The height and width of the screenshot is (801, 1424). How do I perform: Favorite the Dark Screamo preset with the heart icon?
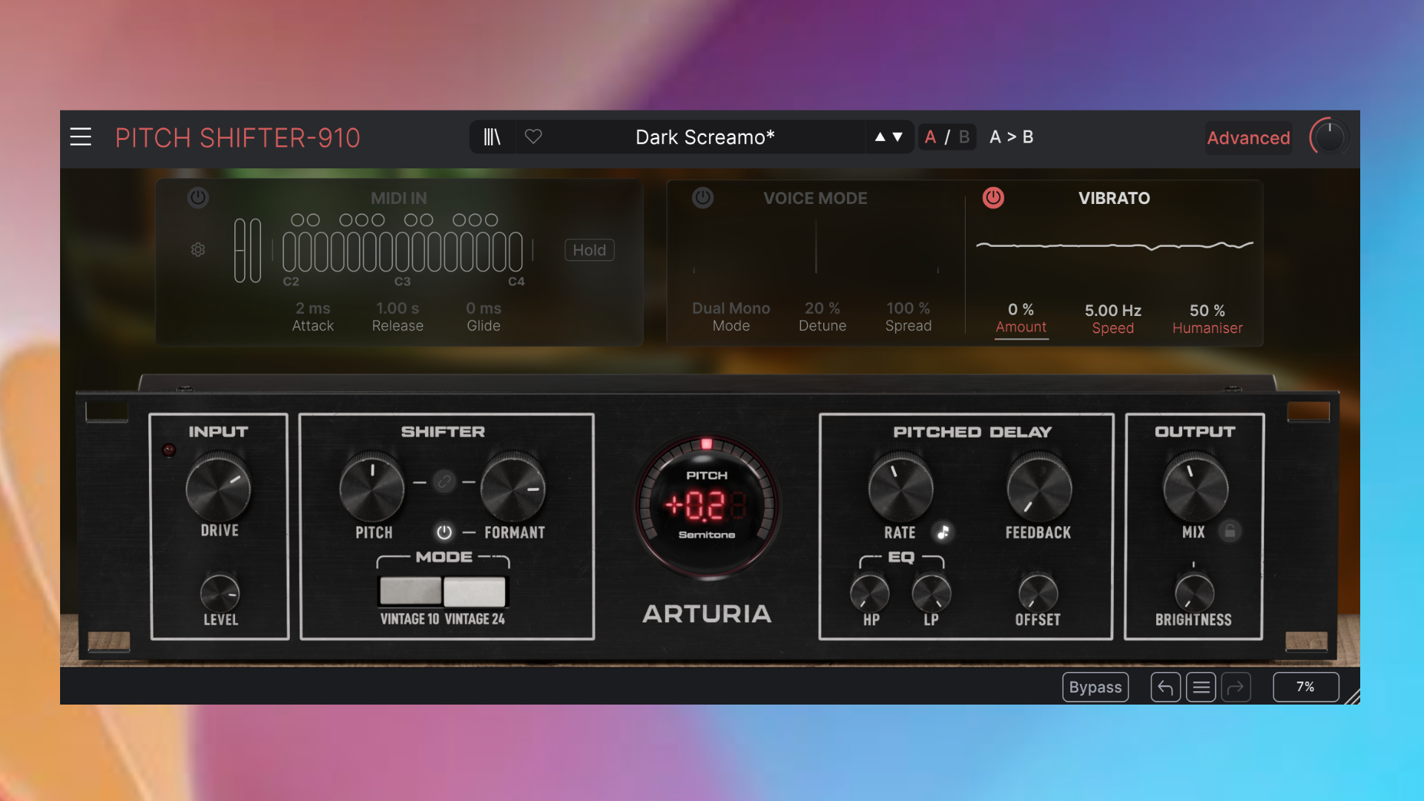533,136
